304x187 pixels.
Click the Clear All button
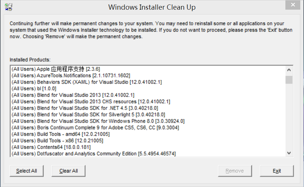point(68,171)
